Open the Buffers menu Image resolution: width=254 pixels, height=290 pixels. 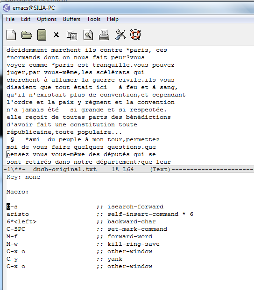72,19
